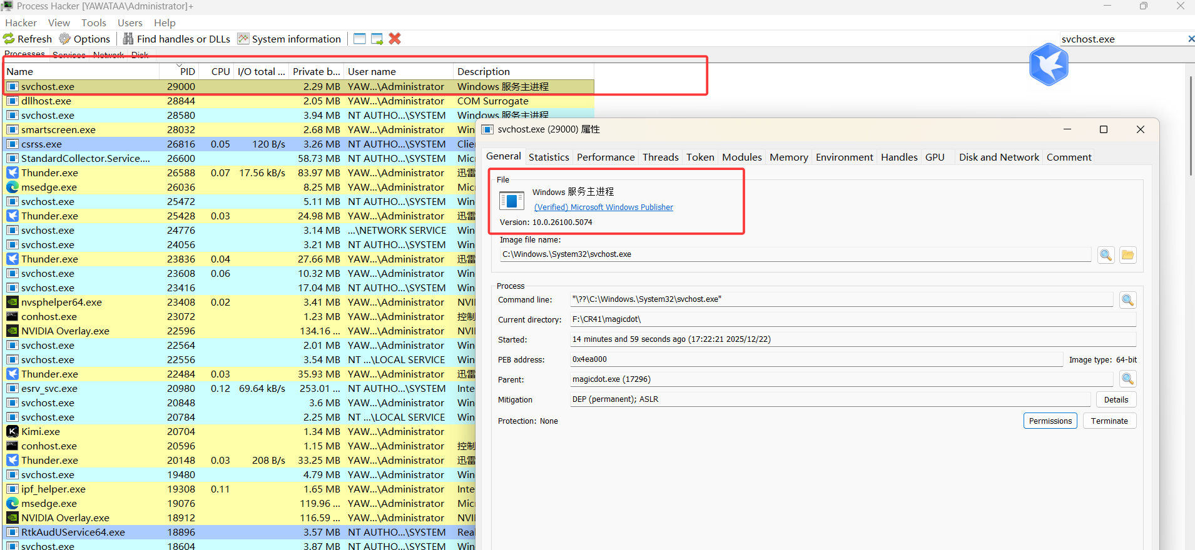
Task: Open the View menu
Action: click(x=59, y=22)
